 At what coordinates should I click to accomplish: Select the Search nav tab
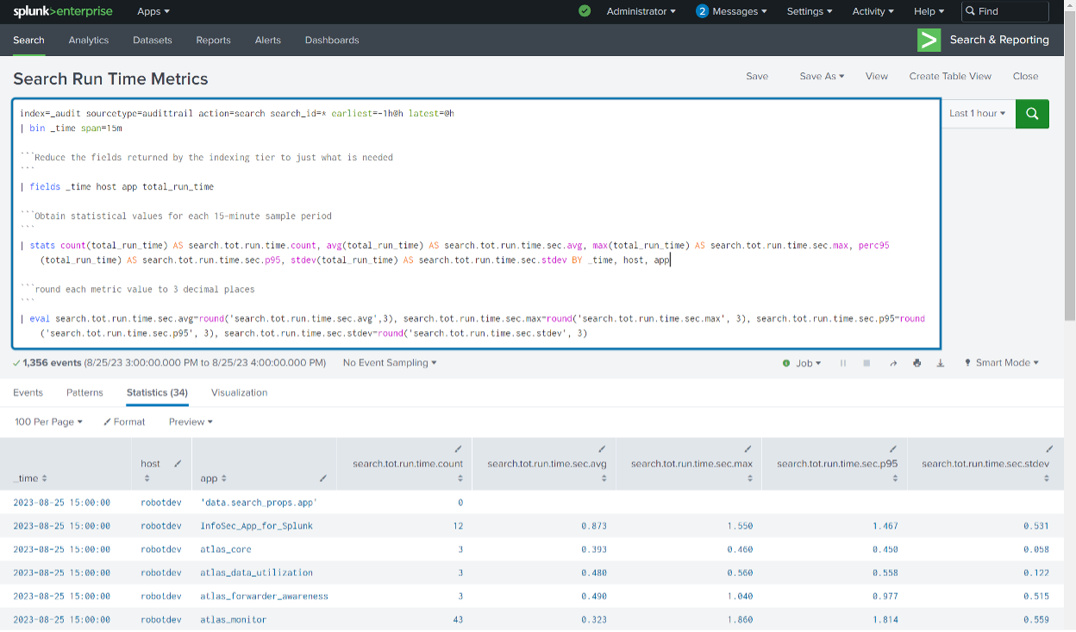(x=28, y=40)
